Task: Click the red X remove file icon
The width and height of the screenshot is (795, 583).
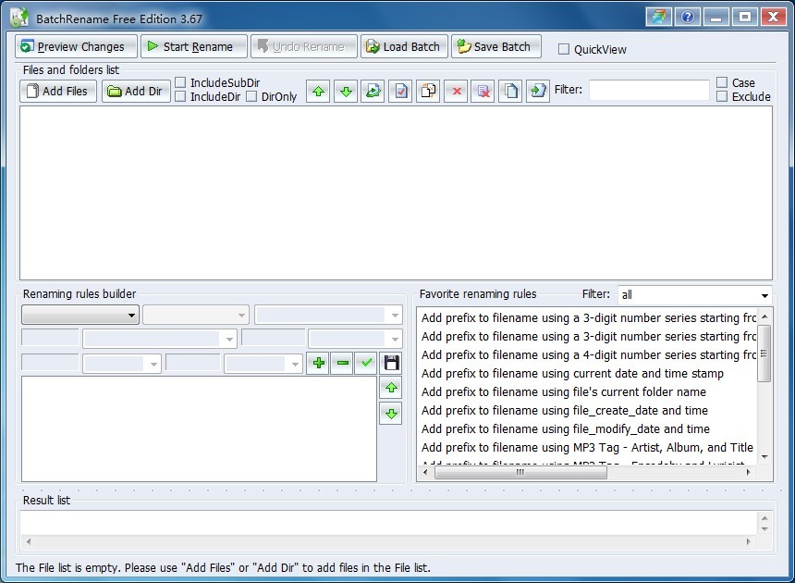Action: [455, 91]
